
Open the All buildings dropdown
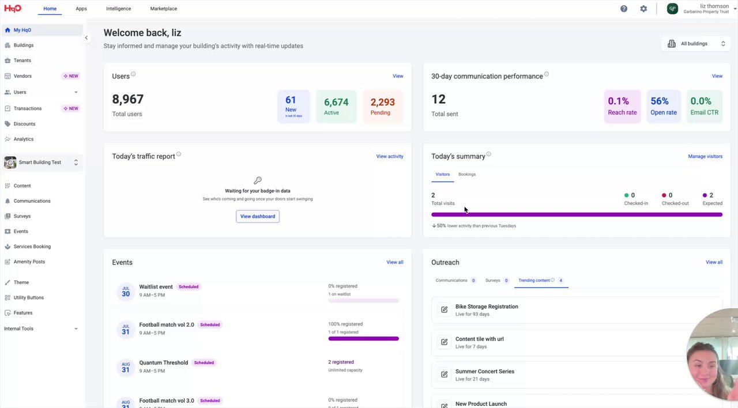click(696, 44)
